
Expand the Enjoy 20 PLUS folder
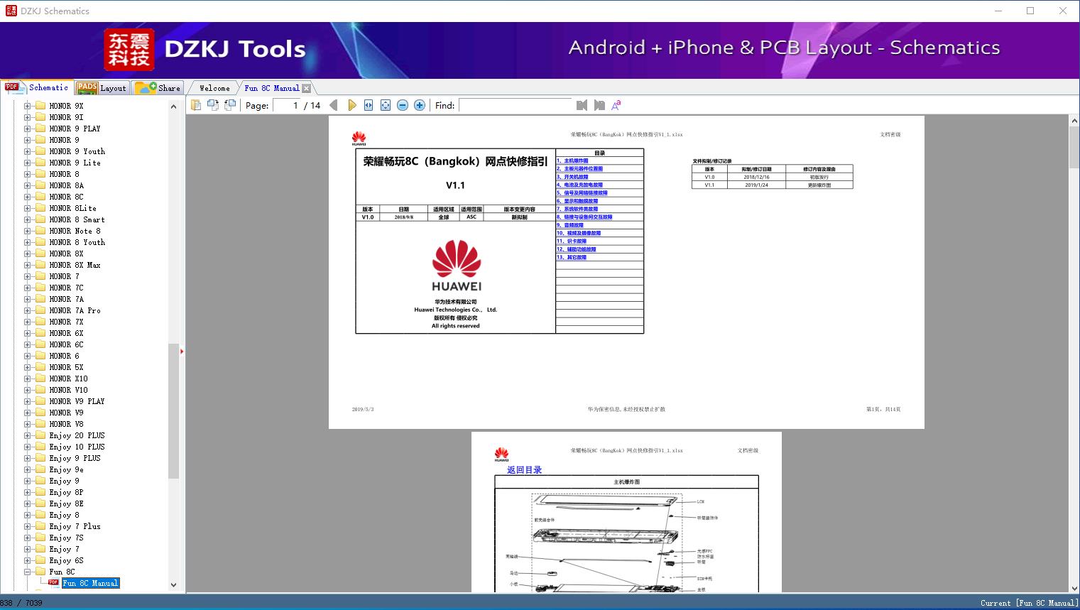[28, 435]
